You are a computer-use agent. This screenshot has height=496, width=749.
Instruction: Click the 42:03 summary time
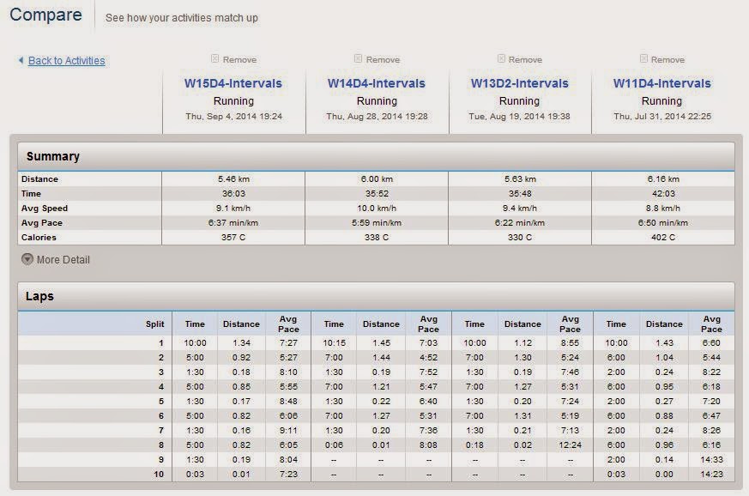663,194
